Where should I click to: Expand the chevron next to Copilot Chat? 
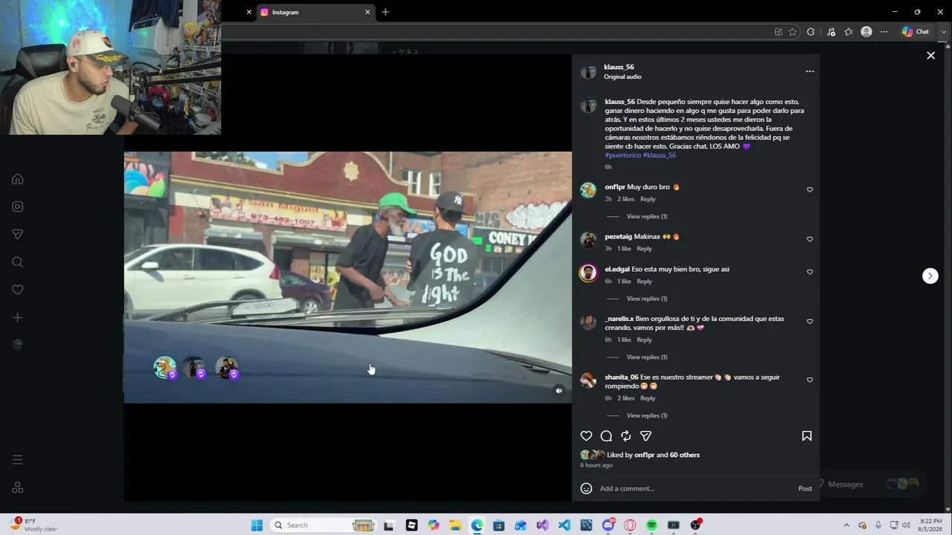944,32
